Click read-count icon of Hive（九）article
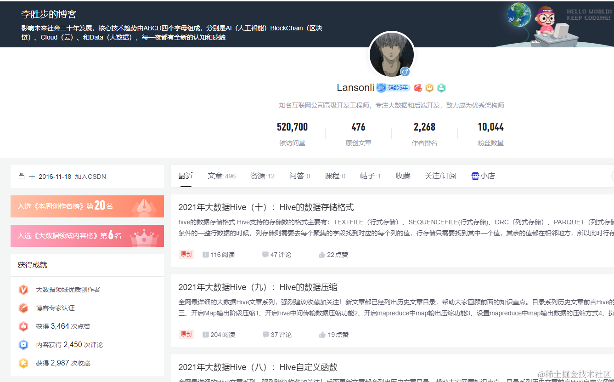The height and width of the screenshot is (382, 614). (206, 335)
